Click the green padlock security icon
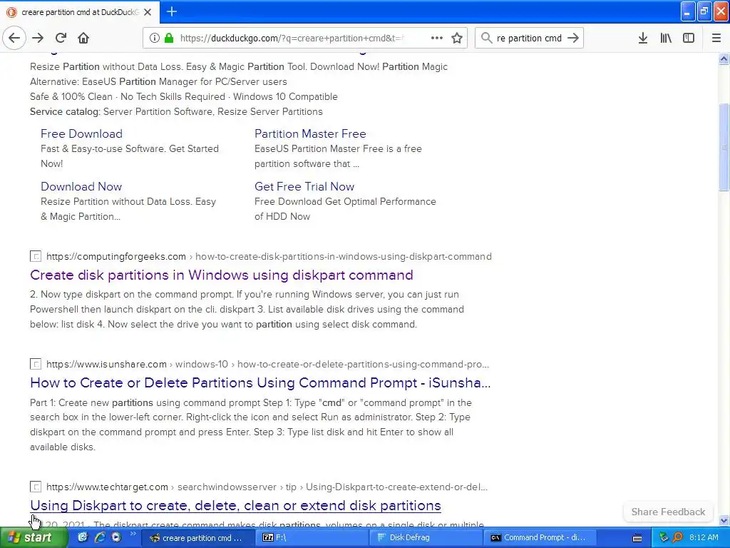This screenshot has height=548, width=730. tap(169, 38)
